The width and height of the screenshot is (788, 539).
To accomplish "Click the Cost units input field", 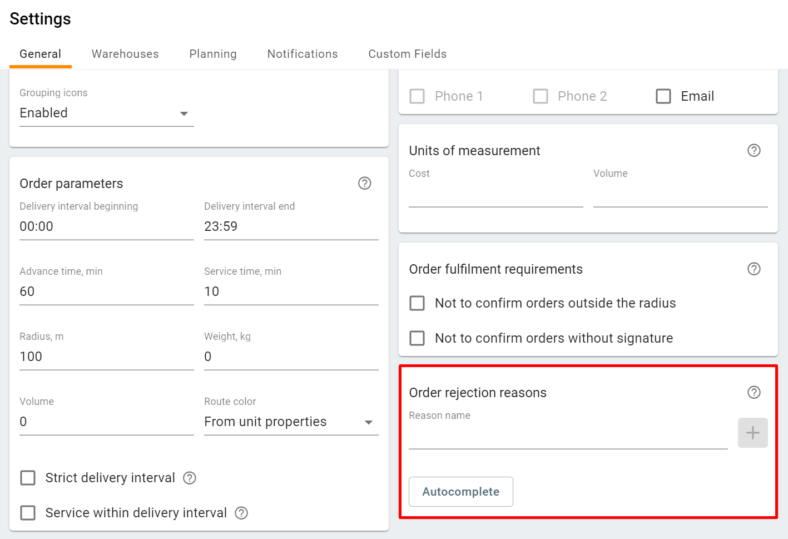I will tap(495, 195).
